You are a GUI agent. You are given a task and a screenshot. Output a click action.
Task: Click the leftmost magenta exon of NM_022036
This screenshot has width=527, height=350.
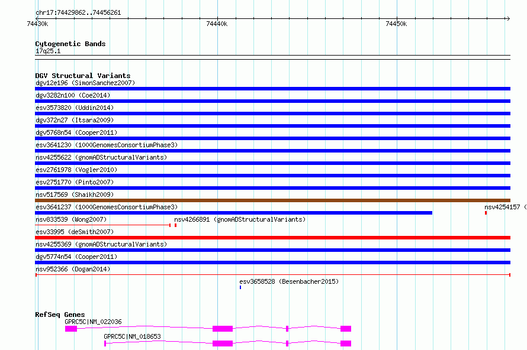click(x=71, y=329)
